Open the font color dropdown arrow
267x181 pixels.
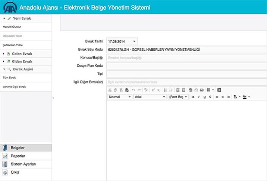(x=249, y=97)
